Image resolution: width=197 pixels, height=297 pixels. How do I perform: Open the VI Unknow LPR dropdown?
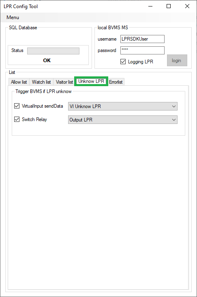click(123, 106)
